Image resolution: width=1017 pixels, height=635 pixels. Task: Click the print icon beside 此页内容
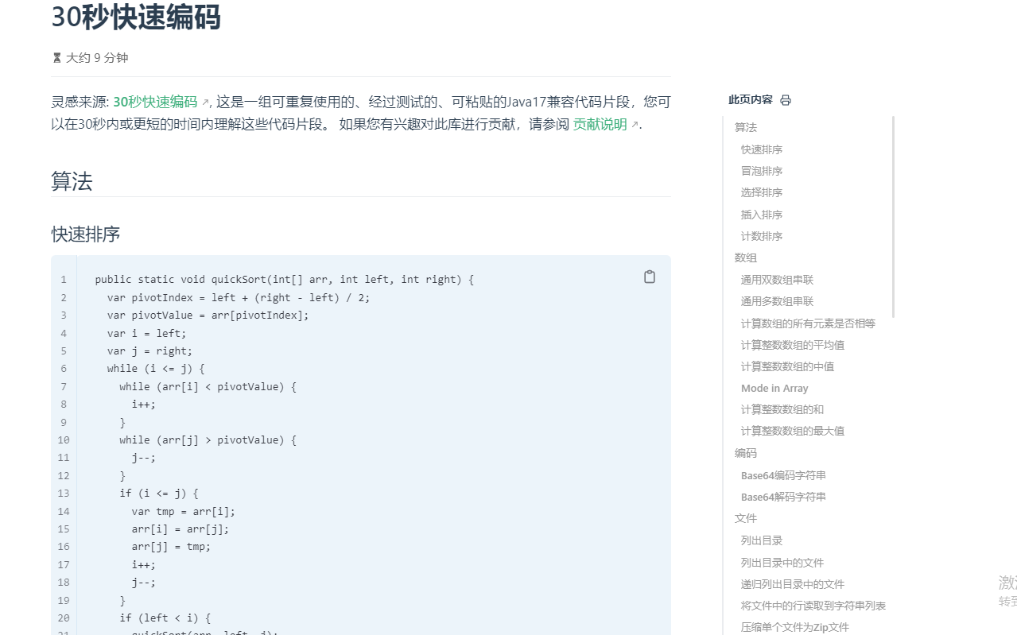point(786,100)
